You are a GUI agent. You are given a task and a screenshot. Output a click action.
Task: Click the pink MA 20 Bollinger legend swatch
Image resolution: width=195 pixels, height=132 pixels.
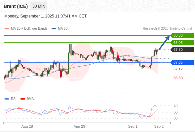pyautogui.click(x=7, y=29)
